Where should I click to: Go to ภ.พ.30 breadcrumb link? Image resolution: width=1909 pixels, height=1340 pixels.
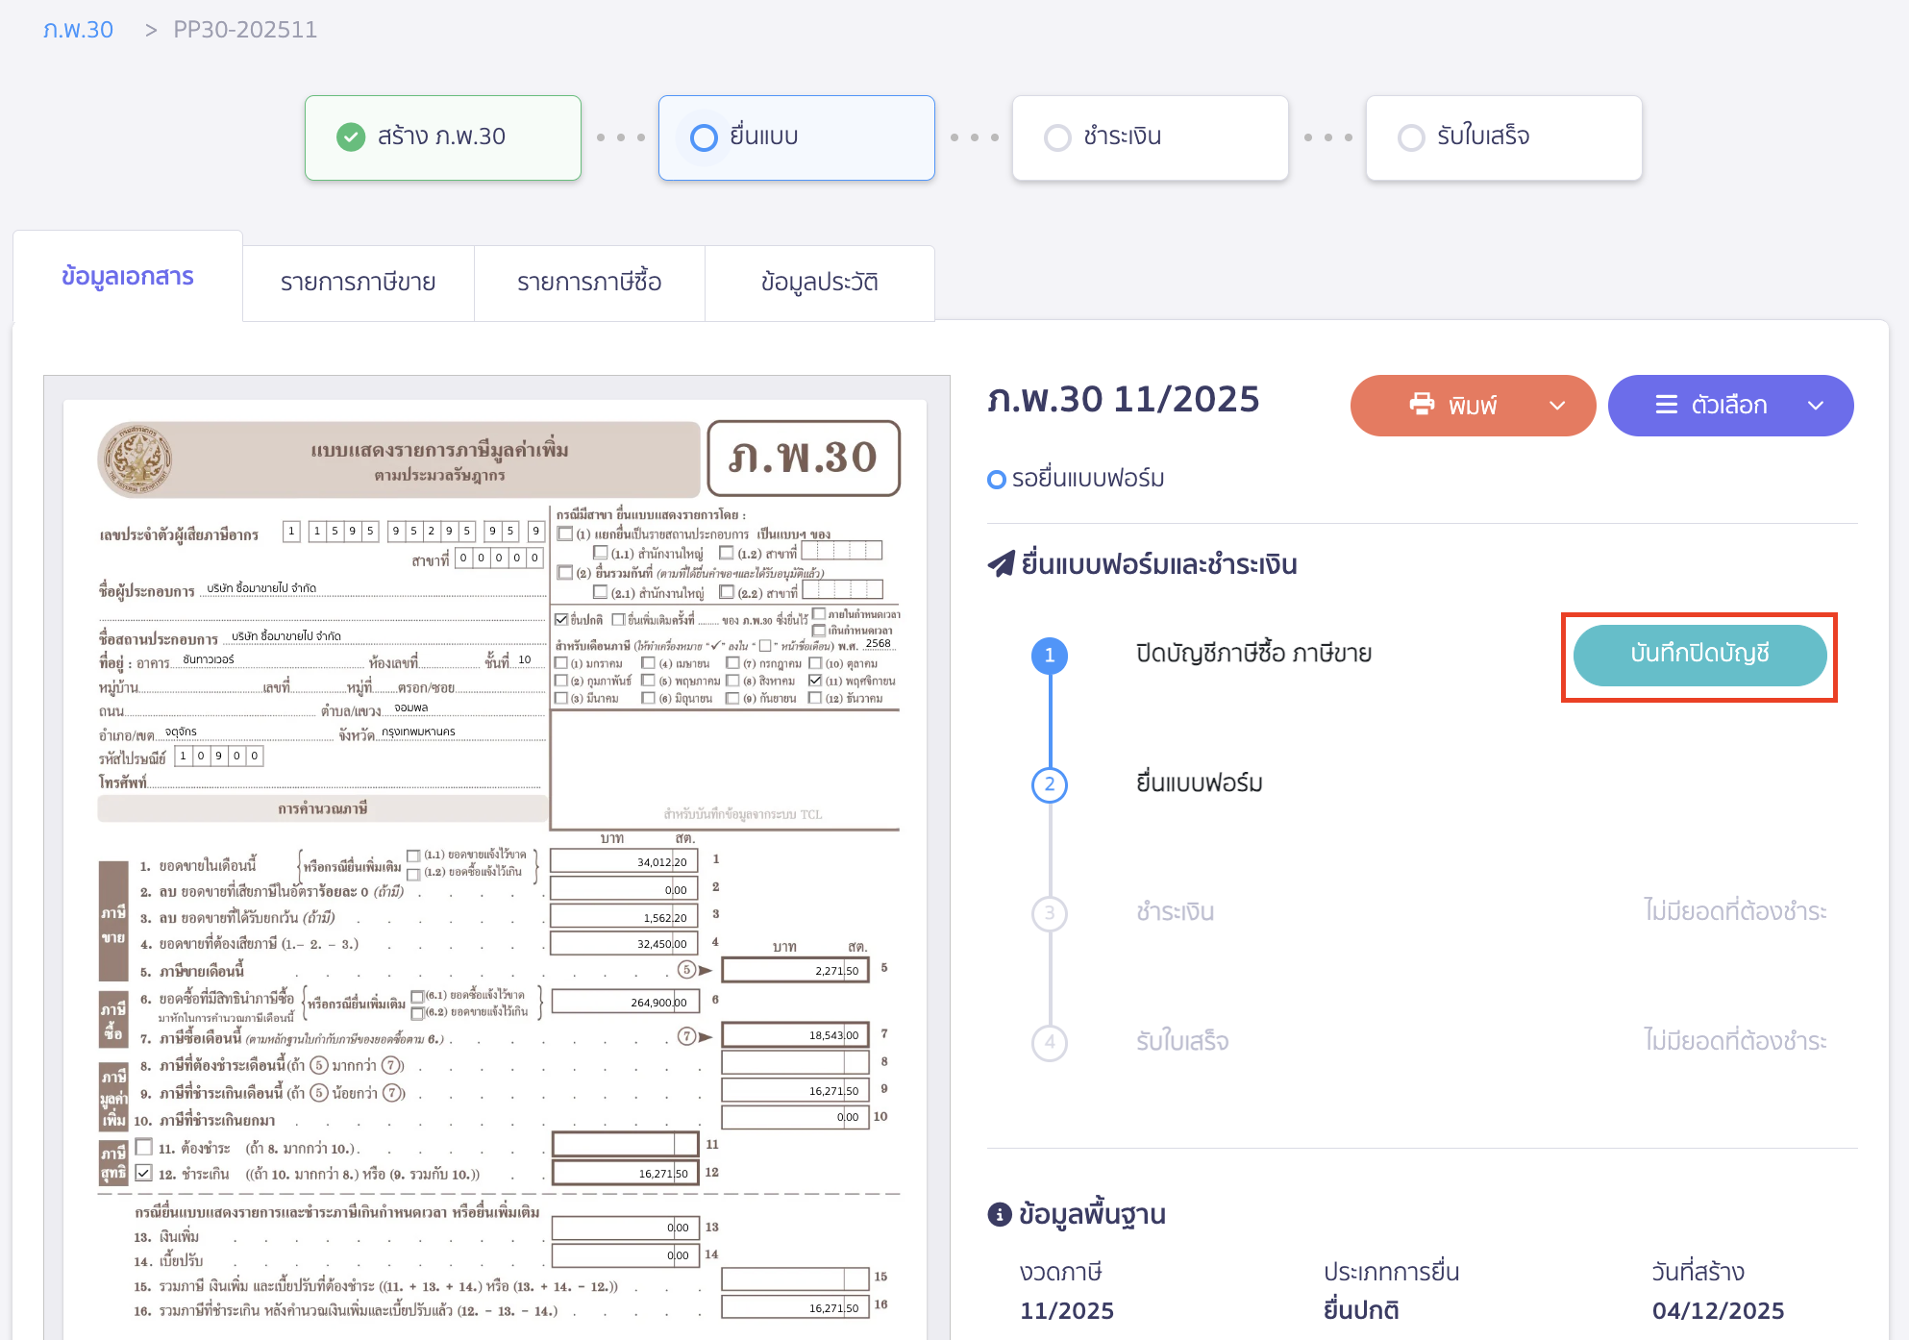78,30
